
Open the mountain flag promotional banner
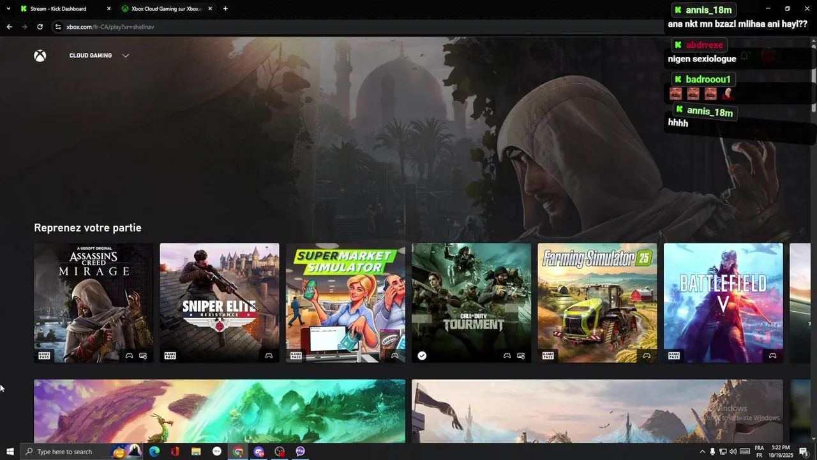tap(597, 411)
